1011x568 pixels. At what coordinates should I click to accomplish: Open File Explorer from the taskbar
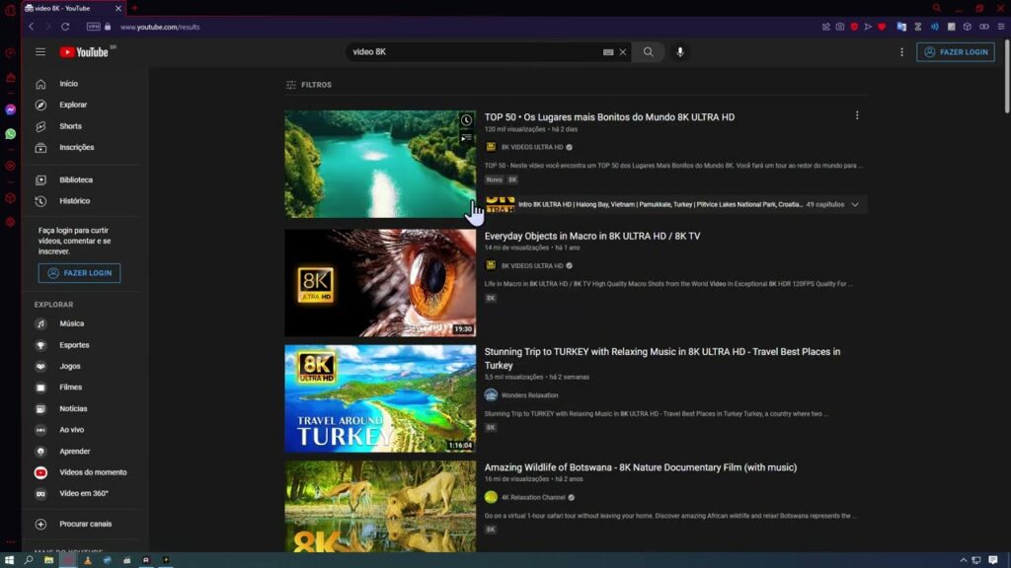[48, 560]
